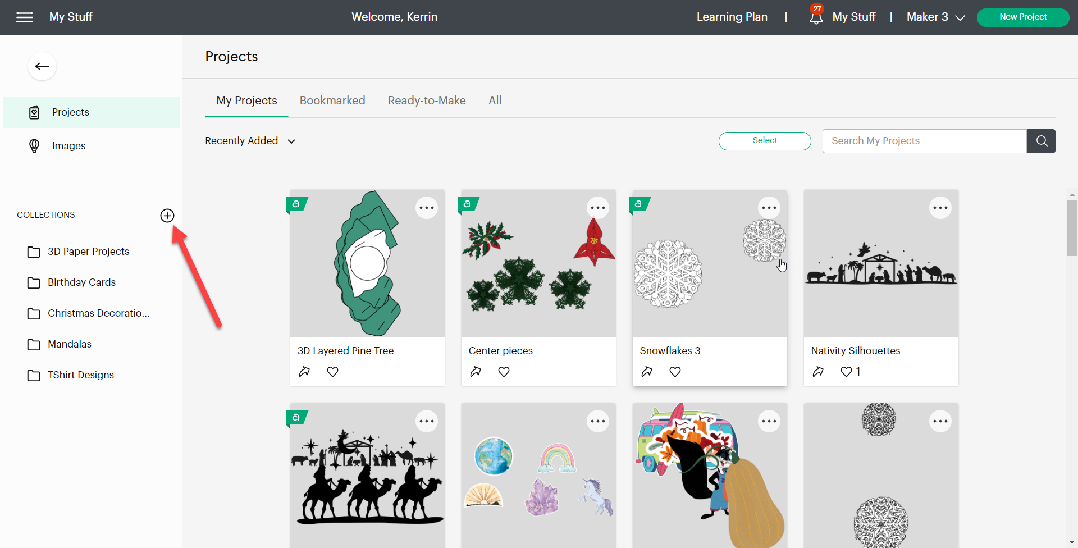Open the notifications bell
The height and width of the screenshot is (548, 1078).
coord(816,17)
